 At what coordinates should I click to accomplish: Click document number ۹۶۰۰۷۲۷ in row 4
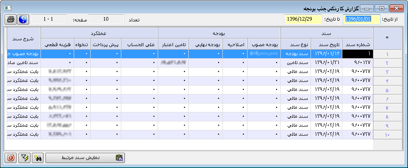point(358,81)
